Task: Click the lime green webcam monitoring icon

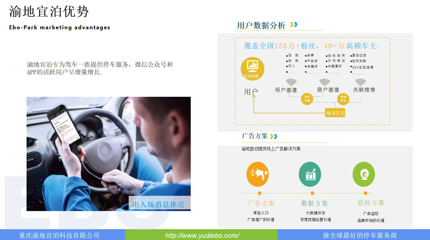Action: tap(363, 174)
